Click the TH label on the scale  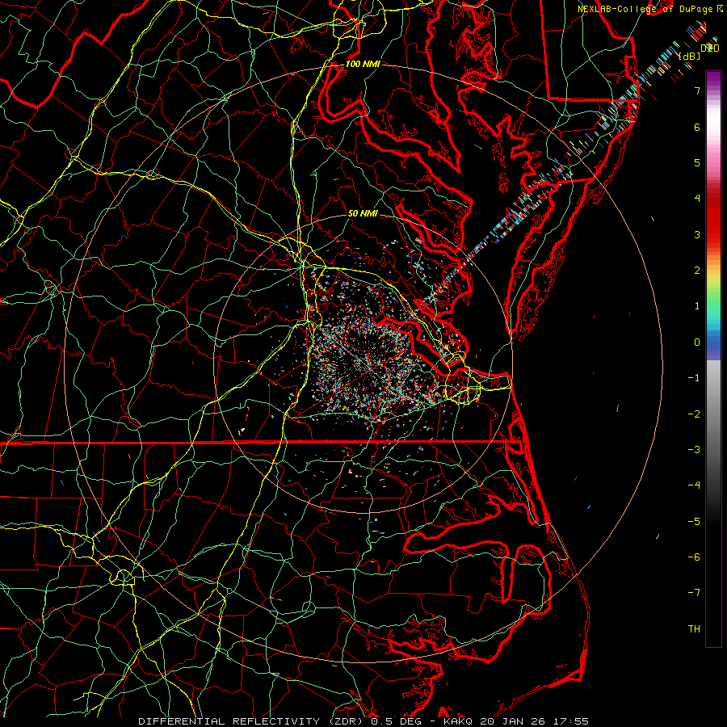tap(694, 629)
